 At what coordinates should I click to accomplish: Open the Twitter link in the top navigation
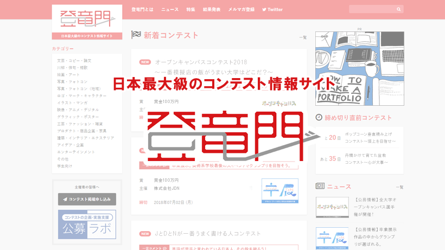(272, 9)
